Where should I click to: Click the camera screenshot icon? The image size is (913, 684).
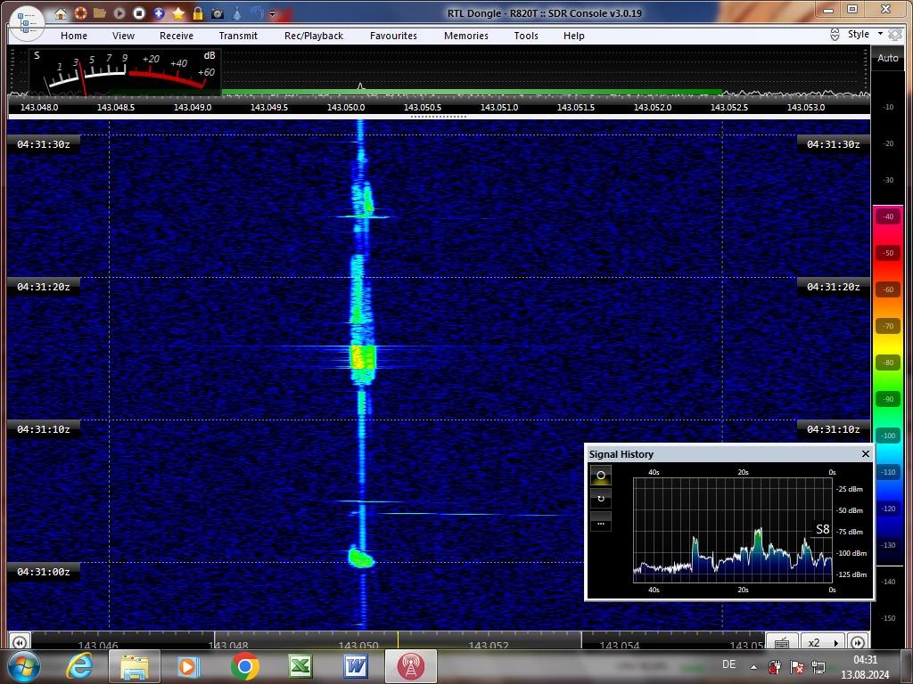click(x=218, y=12)
